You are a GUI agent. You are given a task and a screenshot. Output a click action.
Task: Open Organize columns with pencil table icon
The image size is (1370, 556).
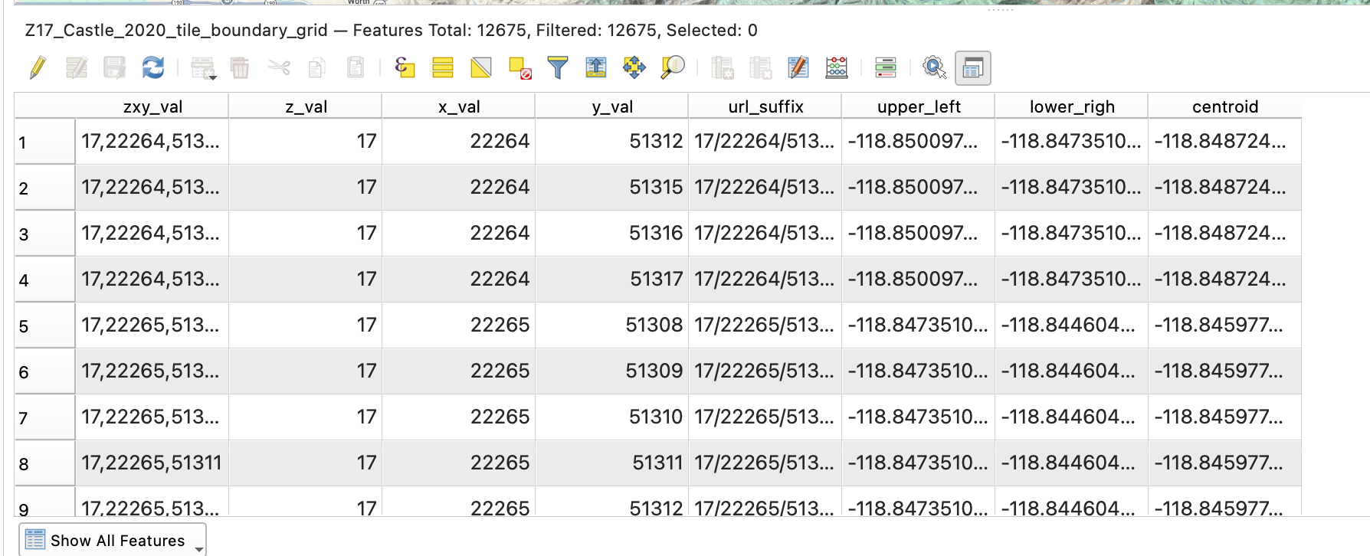(798, 68)
